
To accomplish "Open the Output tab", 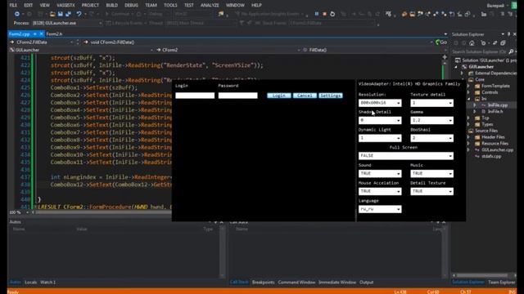I will tap(366, 282).
